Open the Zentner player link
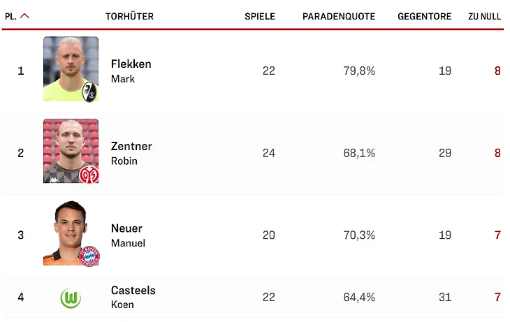This screenshot has width=510, height=322. (131, 147)
